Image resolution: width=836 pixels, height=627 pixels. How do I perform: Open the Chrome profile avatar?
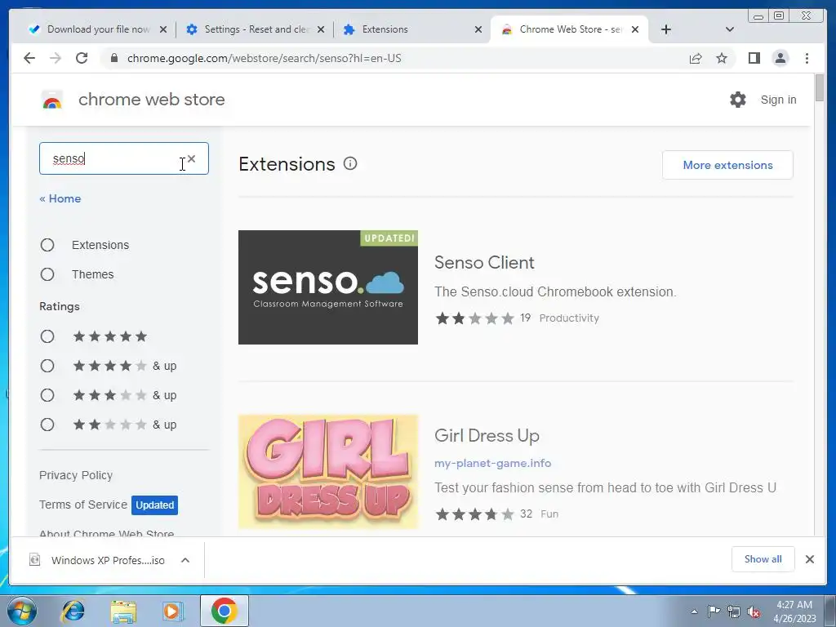[780, 58]
